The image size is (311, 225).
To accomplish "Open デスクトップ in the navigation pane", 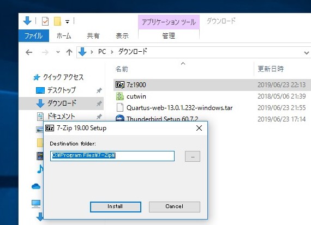I will tap(62, 90).
